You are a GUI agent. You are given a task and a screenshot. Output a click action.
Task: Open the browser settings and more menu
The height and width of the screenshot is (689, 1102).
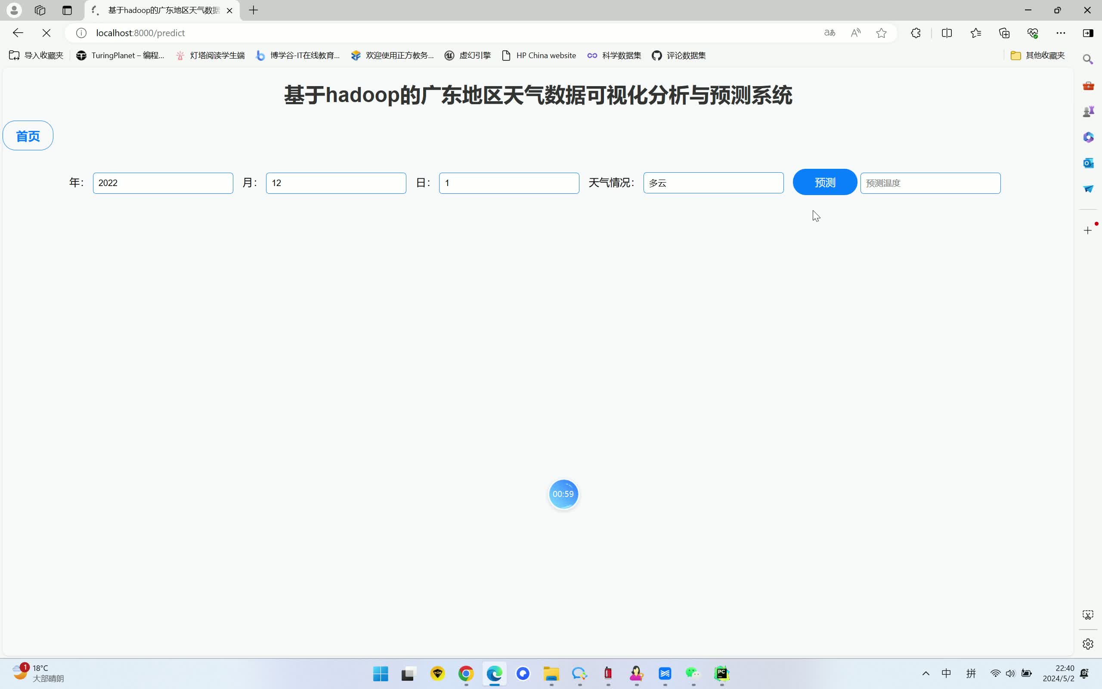tap(1061, 33)
